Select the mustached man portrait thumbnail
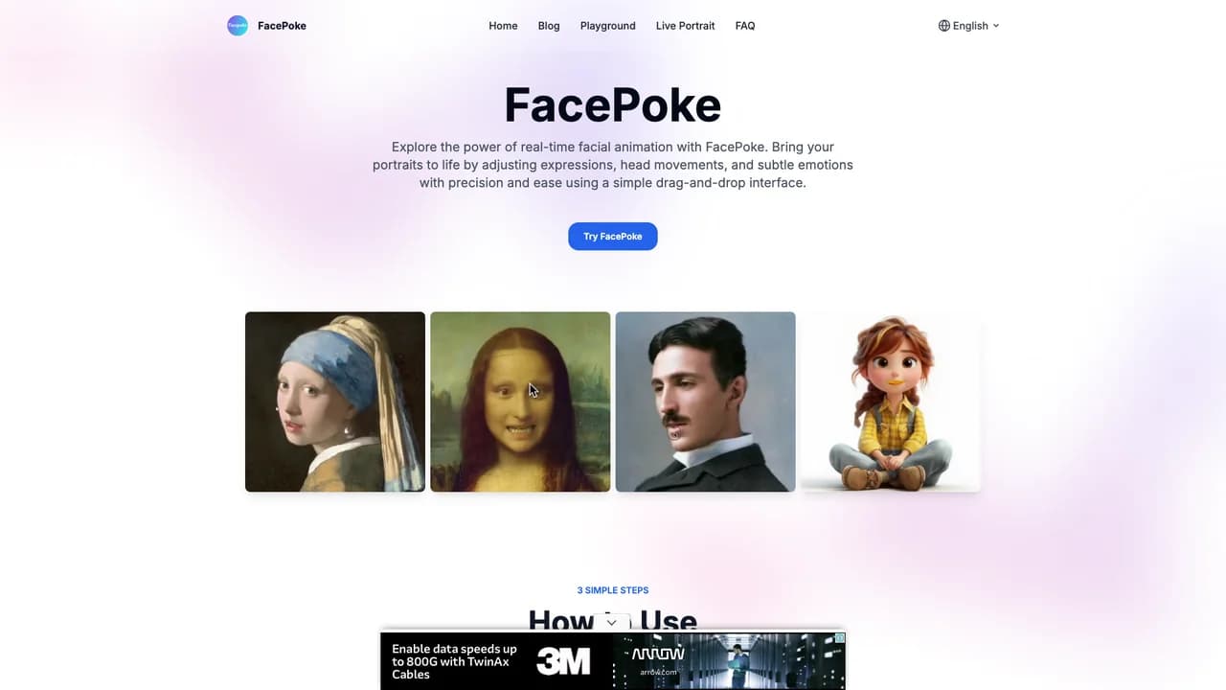Viewport: 1226px width, 690px height. (705, 402)
